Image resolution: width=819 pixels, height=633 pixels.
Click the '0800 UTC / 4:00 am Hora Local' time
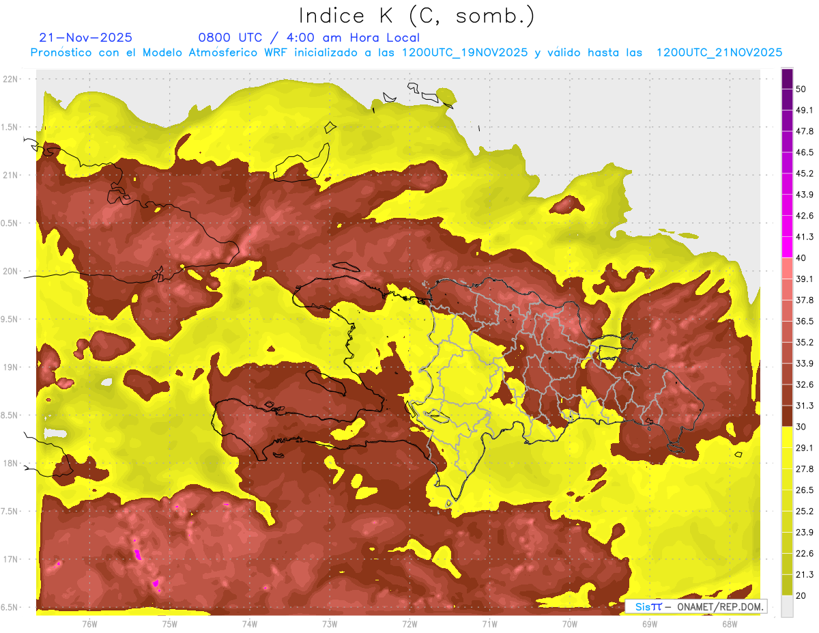308,38
